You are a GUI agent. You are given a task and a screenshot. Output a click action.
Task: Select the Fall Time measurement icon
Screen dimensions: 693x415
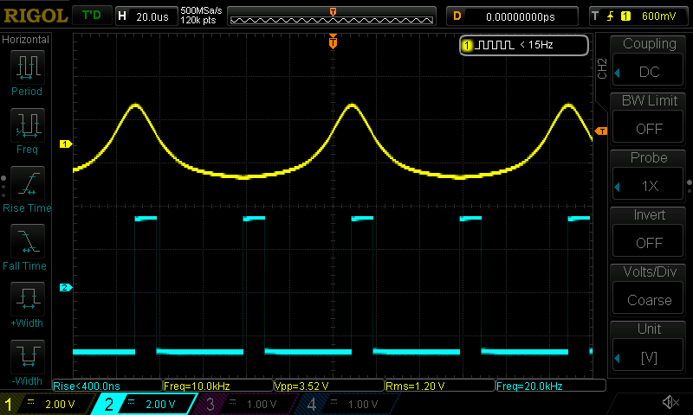[x=28, y=241]
